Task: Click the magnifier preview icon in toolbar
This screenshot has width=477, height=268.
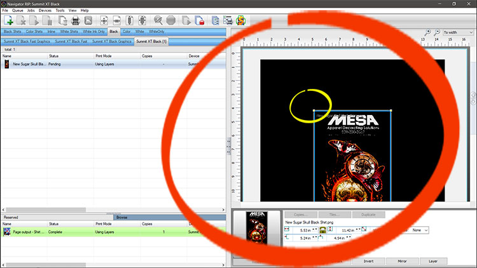Action: point(158,20)
